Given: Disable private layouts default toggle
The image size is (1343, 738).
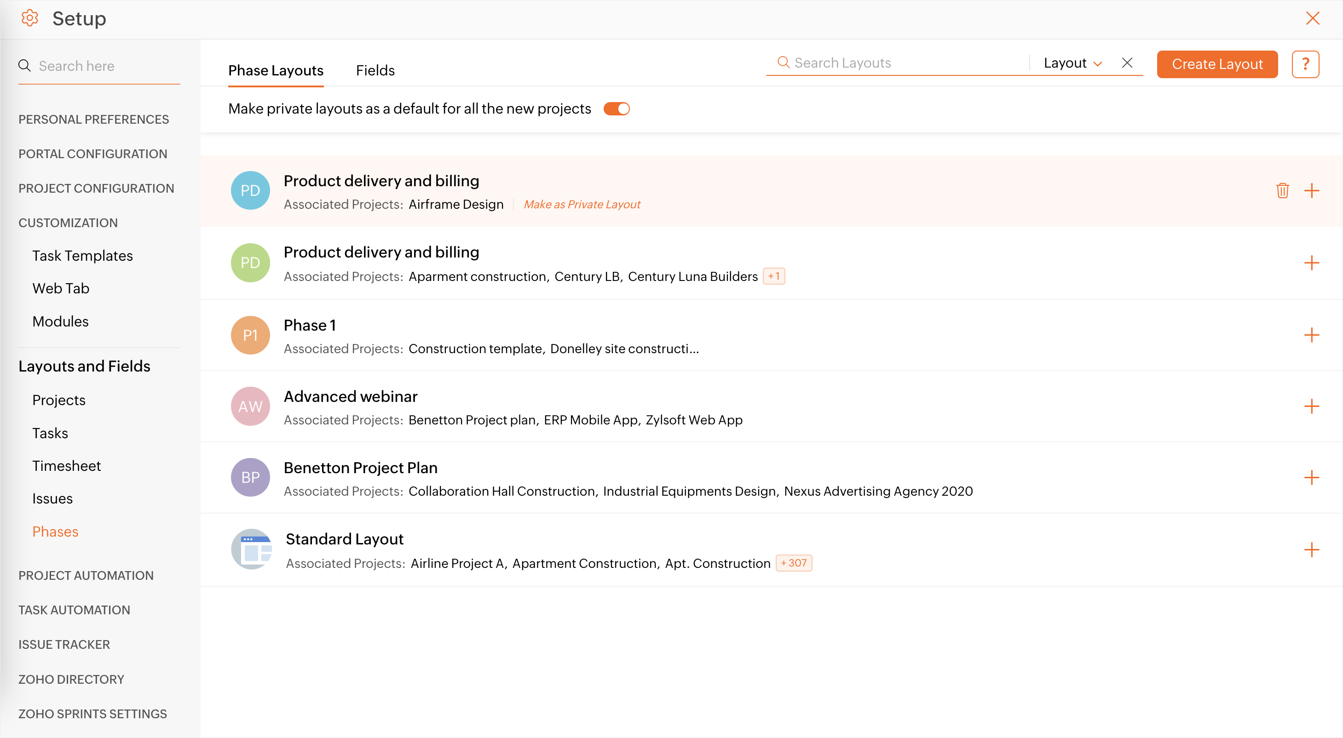Looking at the screenshot, I should (617, 109).
